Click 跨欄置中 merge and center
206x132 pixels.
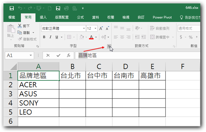[160, 37]
